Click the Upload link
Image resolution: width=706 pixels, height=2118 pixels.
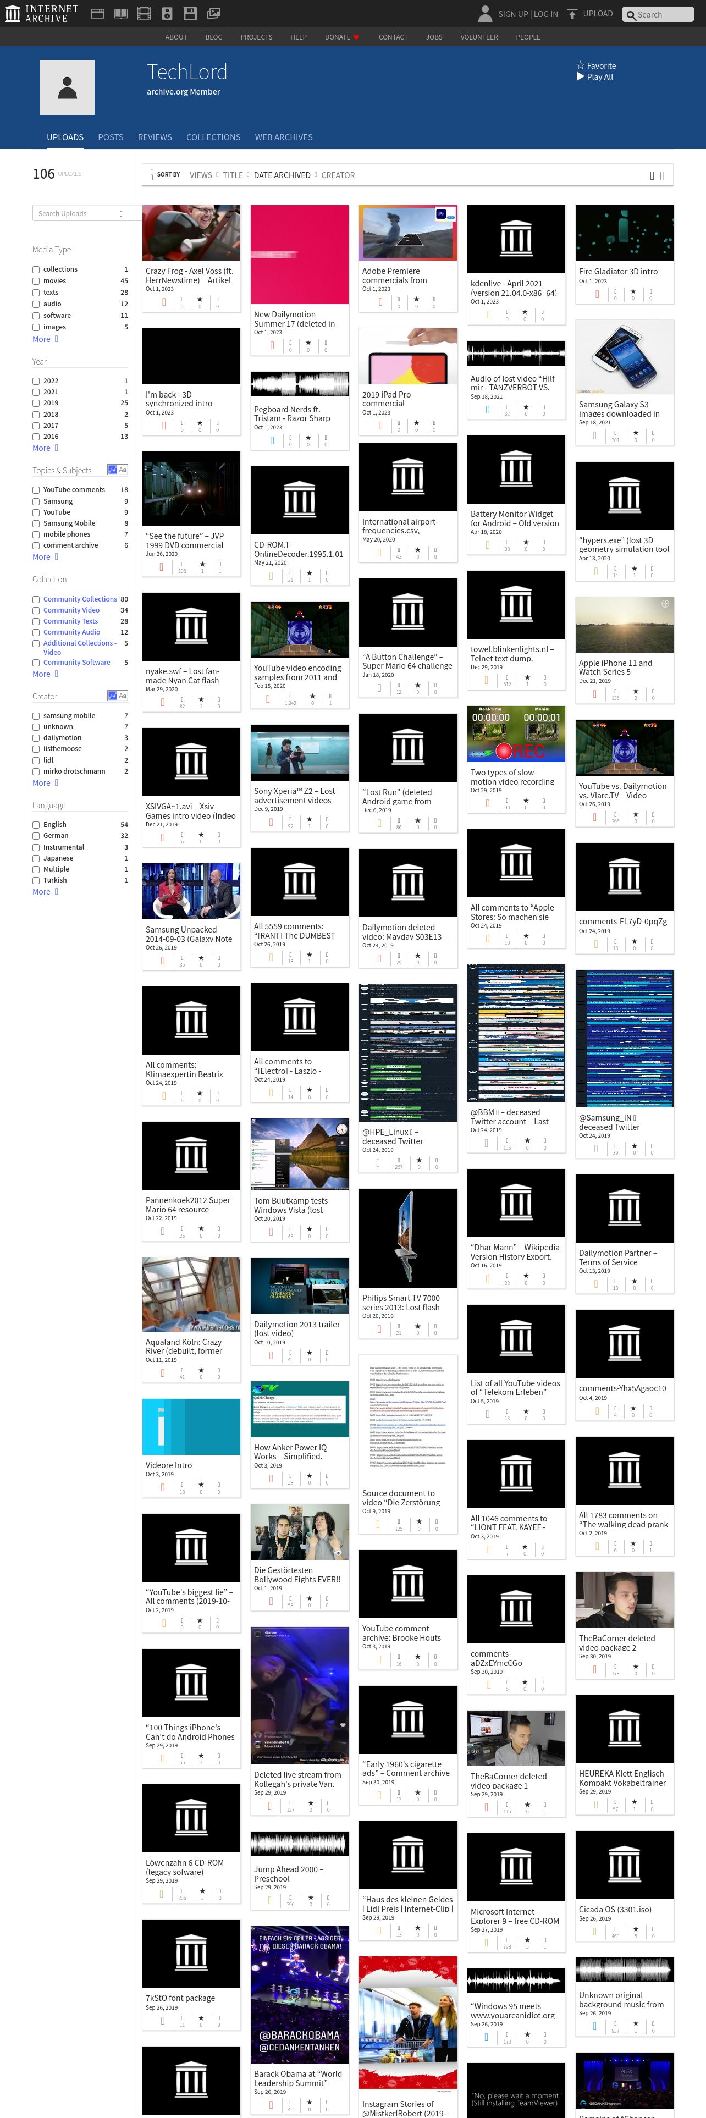(x=598, y=14)
